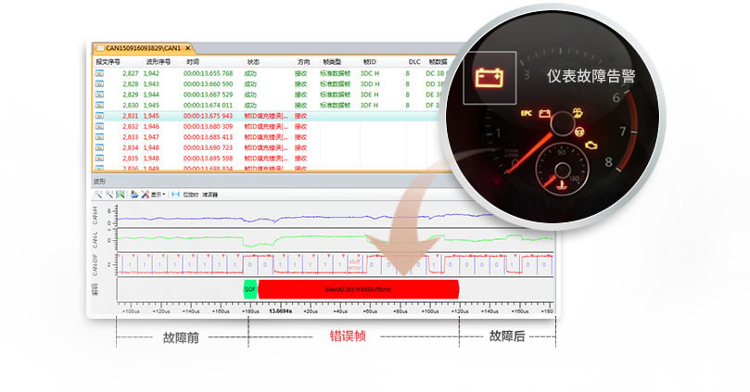
Task: Select the CAN150916093829\CAN1 tab
Action: coord(143,48)
